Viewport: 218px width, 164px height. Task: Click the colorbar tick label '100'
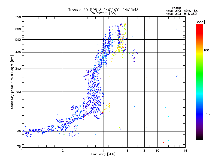pos(206,50)
